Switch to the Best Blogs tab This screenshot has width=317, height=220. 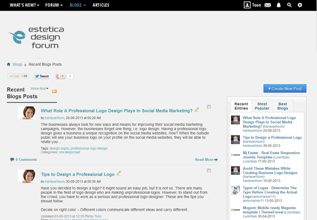(x=282, y=106)
